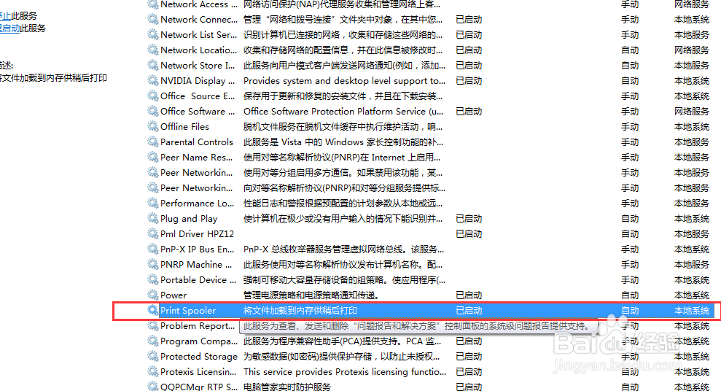Screen dimensions: 721x391
Task: Select 本地服务 logon in Parental Controls row
Action: point(692,142)
